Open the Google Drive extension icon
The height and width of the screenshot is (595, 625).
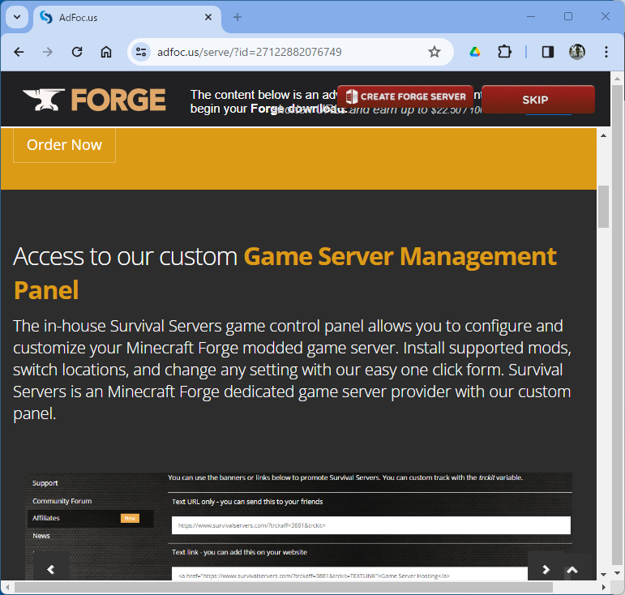click(475, 52)
